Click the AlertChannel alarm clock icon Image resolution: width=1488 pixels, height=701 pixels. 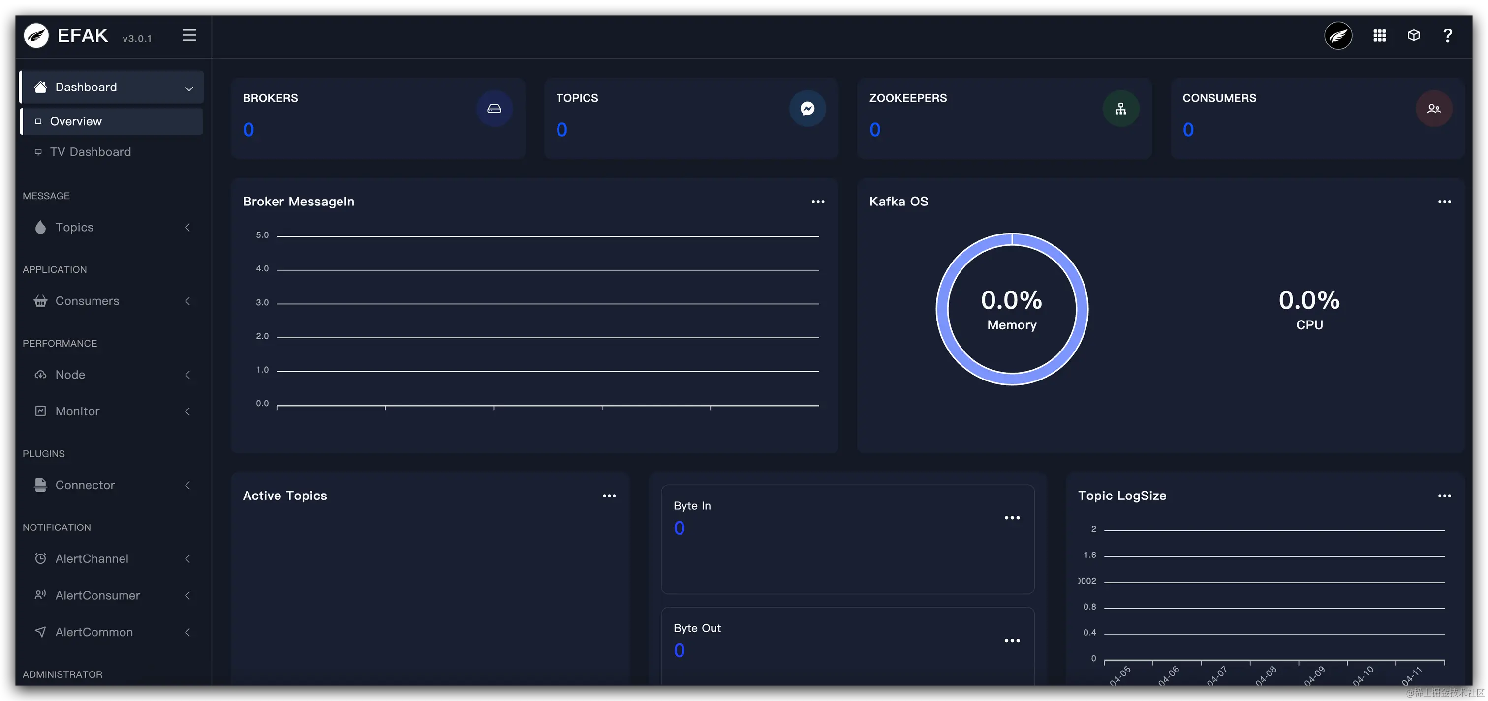coord(40,559)
